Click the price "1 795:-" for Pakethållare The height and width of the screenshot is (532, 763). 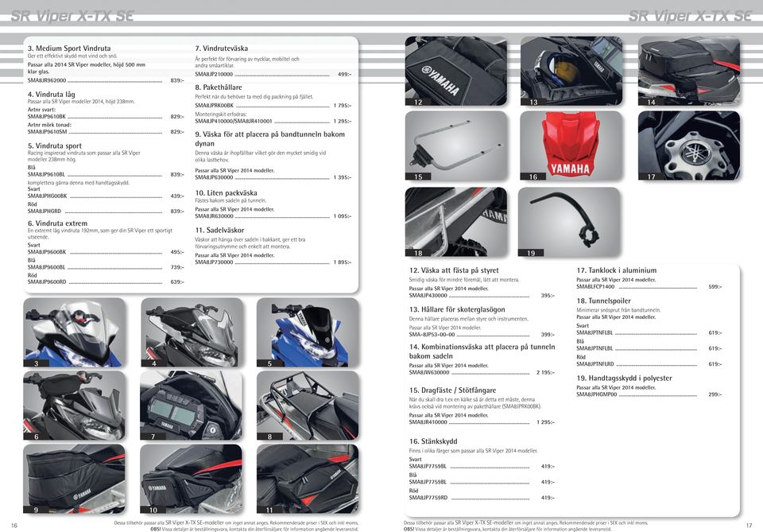[343, 106]
